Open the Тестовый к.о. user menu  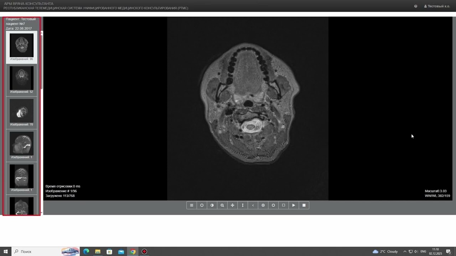437,6
